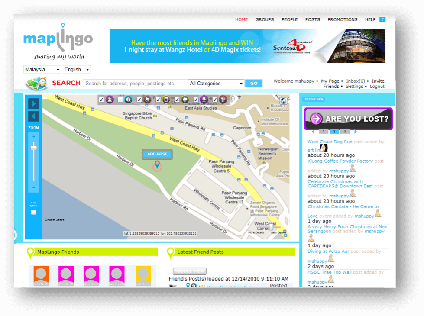Image resolution: width=424 pixels, height=316 pixels.
Task: Click the Logout link
Action: point(377,86)
